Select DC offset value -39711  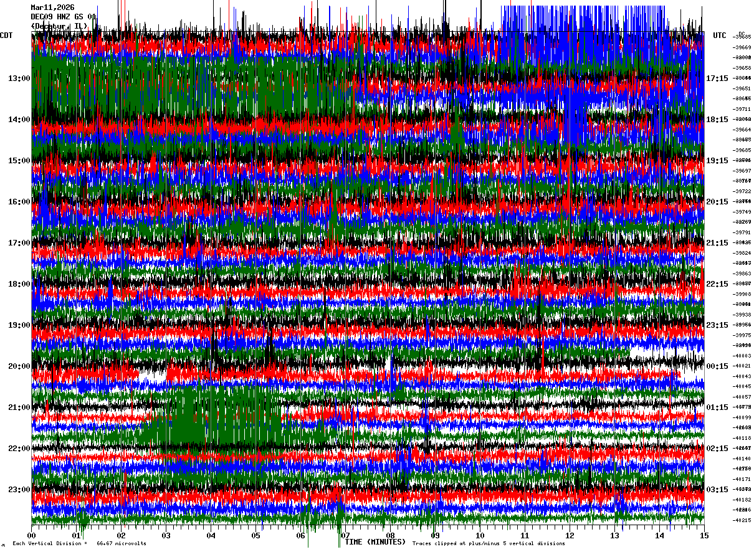[742, 109]
